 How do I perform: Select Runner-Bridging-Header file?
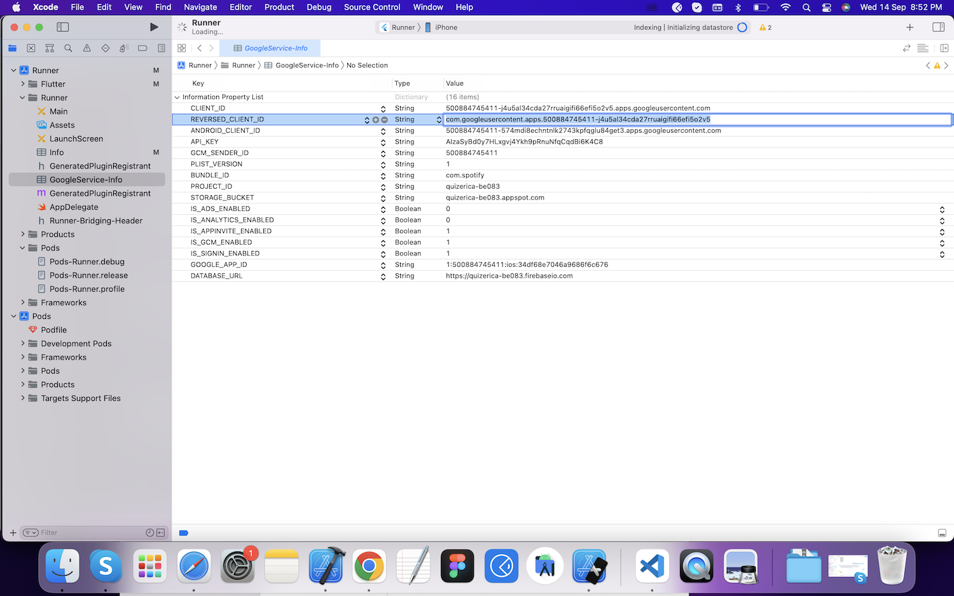coord(96,220)
